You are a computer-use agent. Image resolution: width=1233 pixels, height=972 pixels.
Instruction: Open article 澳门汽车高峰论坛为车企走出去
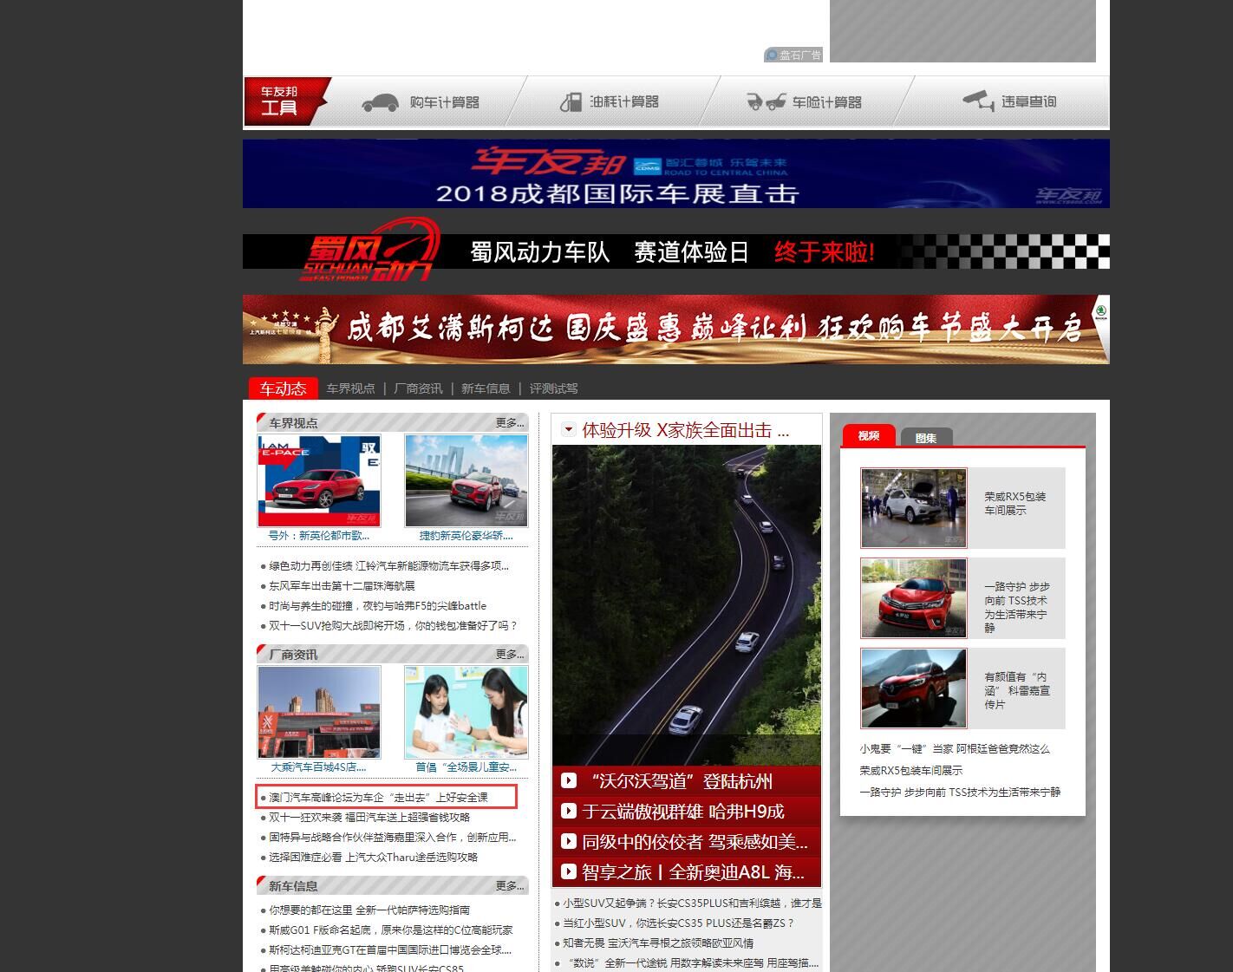click(378, 798)
